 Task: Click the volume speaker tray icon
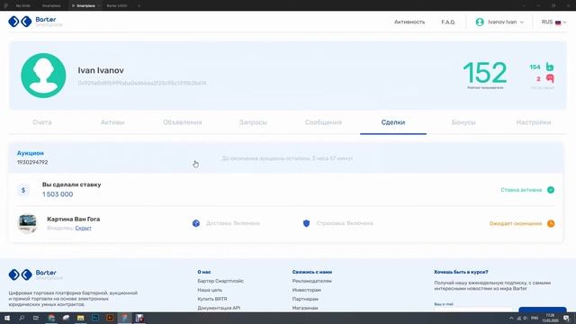coord(526,318)
